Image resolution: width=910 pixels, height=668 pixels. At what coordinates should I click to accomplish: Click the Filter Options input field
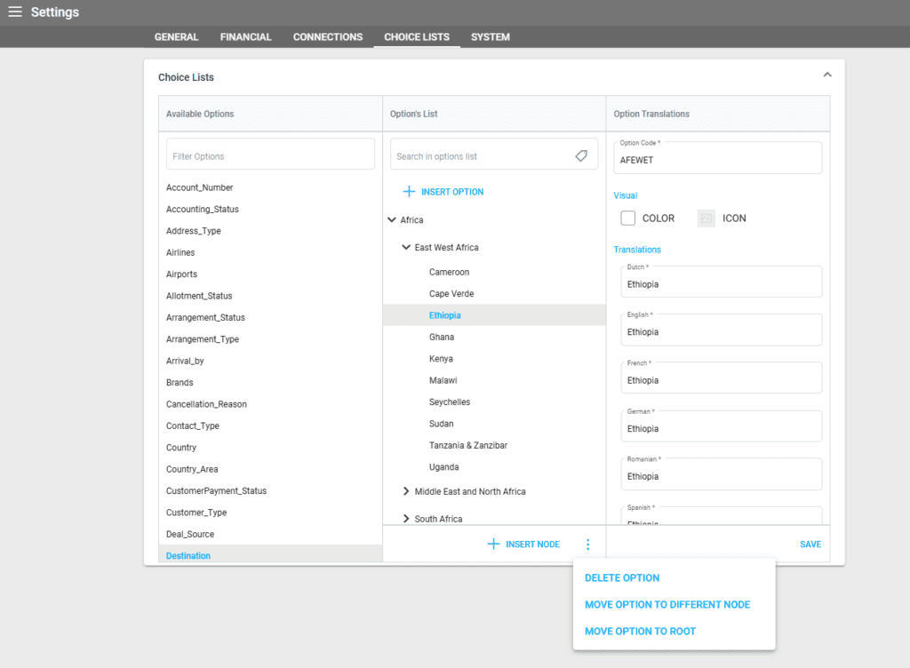[x=270, y=156]
